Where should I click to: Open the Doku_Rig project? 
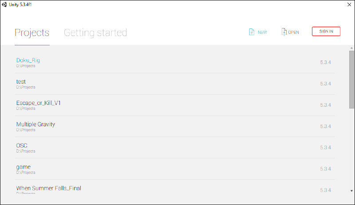[28, 60]
